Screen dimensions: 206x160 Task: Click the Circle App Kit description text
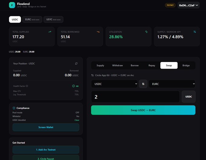(115, 75)
